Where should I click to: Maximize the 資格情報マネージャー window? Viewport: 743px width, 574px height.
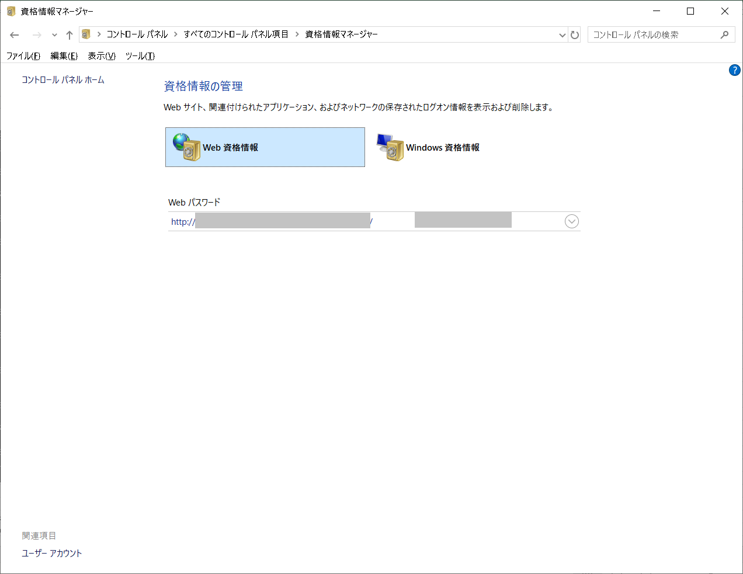point(690,11)
